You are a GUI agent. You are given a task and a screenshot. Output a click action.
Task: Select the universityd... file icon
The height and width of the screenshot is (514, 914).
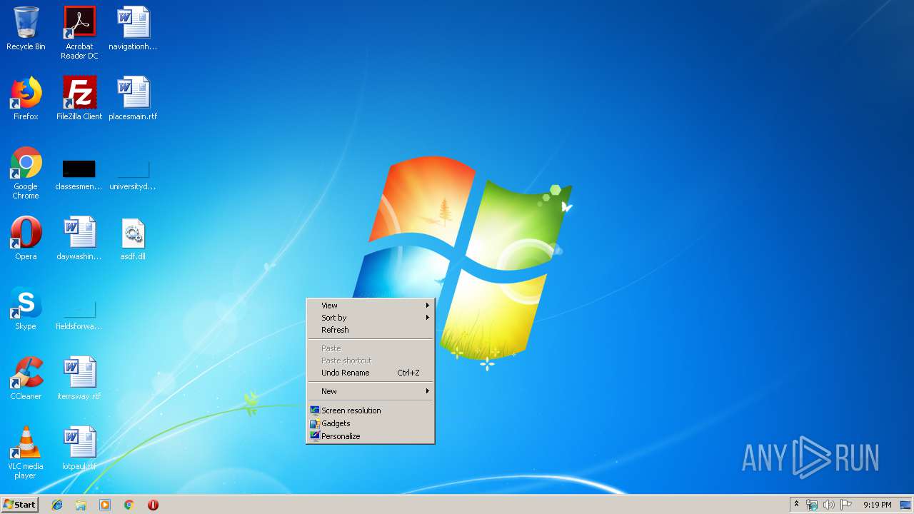click(x=133, y=173)
